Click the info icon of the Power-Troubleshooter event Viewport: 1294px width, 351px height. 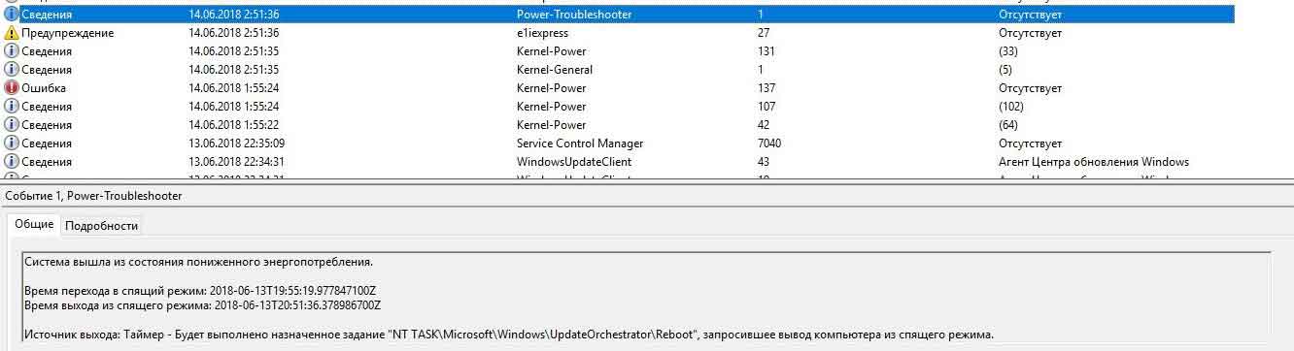pyautogui.click(x=12, y=15)
